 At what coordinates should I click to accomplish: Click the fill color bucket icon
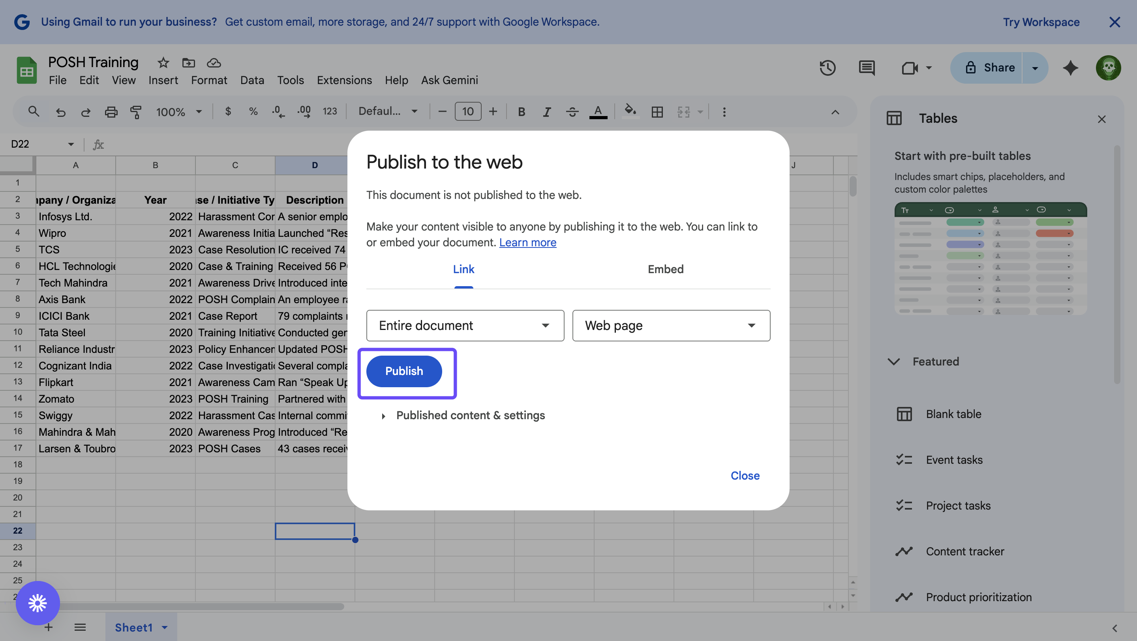(x=630, y=110)
